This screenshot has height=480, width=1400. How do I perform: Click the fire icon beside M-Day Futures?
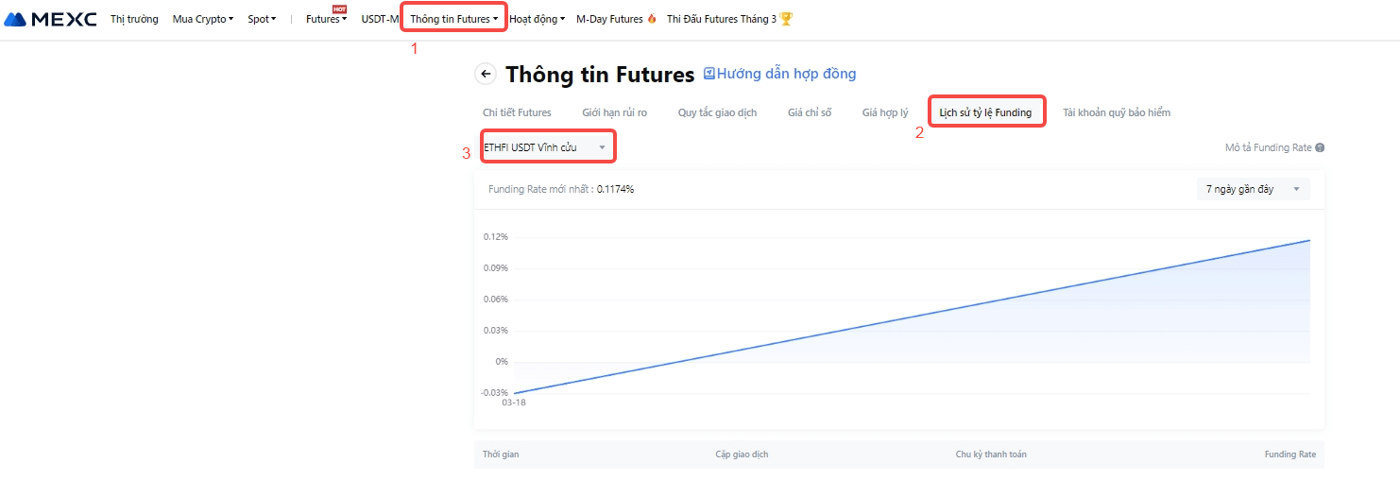651,19
